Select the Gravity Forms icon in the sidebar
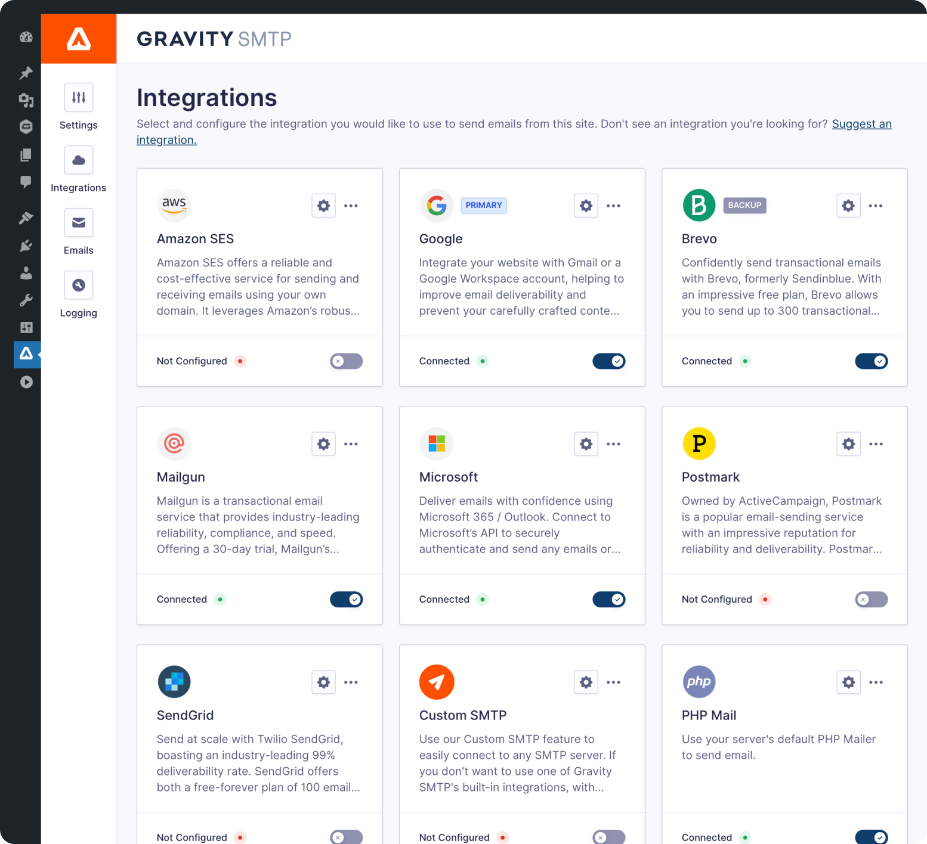927x844 pixels. 26,127
